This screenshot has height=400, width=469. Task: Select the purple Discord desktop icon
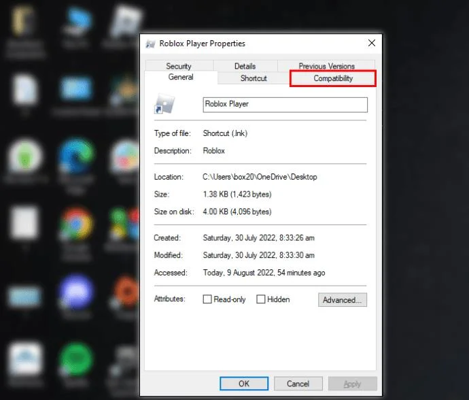[76, 291]
